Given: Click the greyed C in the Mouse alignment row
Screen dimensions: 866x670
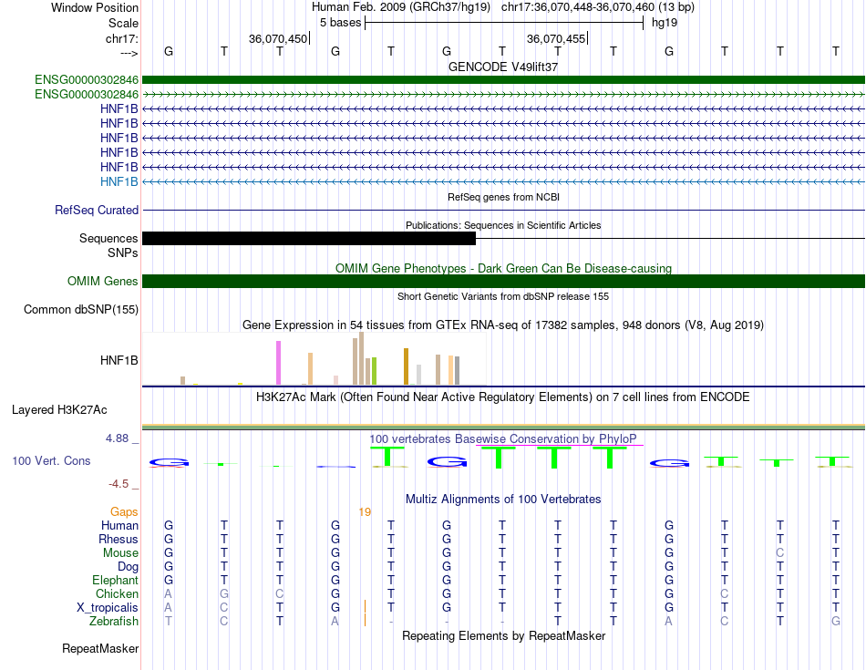Looking at the screenshot, I should point(779,553).
